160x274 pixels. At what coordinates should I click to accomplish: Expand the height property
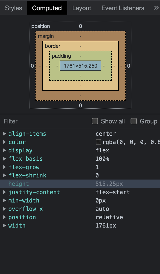[x=4, y=184]
